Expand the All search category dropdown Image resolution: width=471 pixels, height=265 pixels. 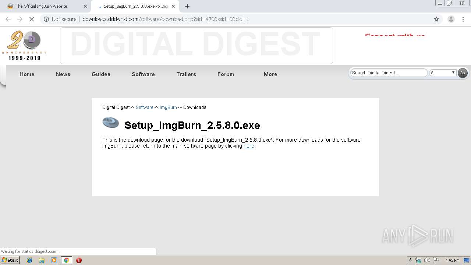pyautogui.click(x=443, y=73)
